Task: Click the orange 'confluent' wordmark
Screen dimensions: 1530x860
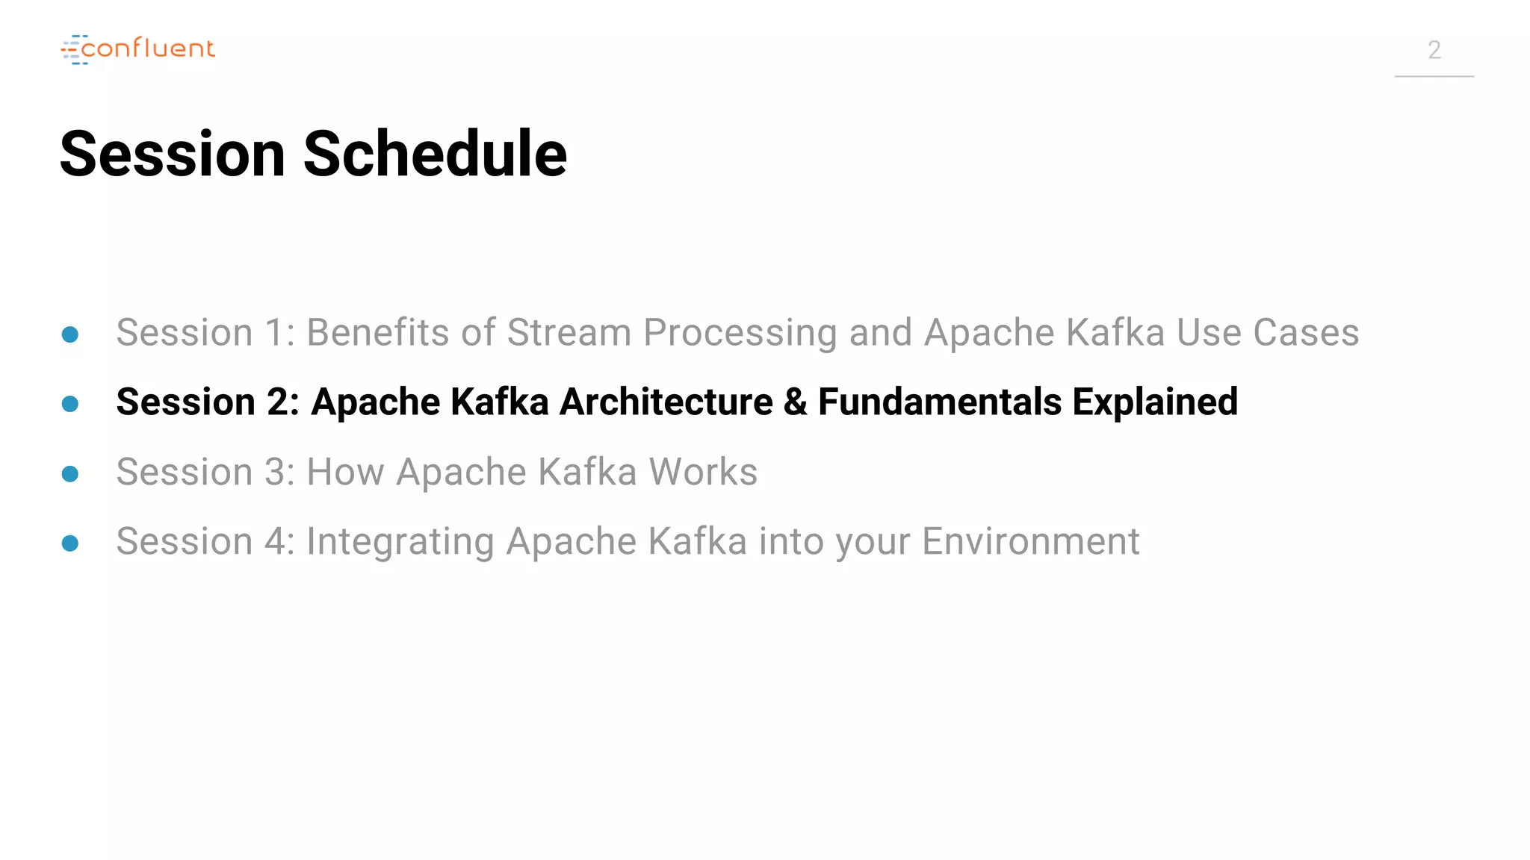Action: [148, 49]
